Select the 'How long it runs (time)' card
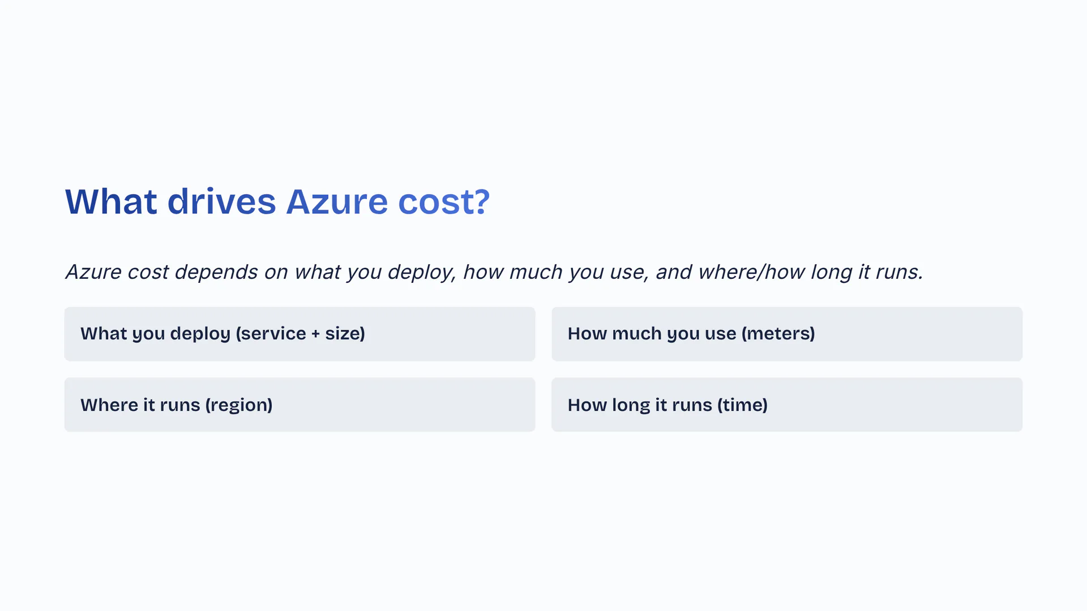This screenshot has height=611, width=1087. (786, 405)
